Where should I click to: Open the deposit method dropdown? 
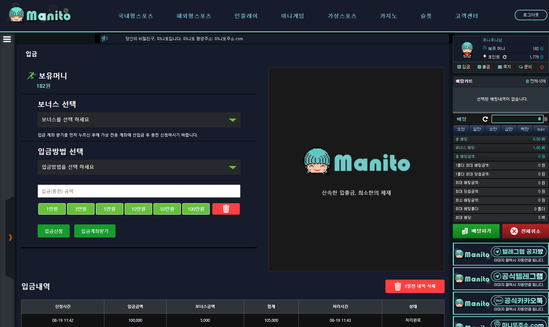(x=139, y=167)
